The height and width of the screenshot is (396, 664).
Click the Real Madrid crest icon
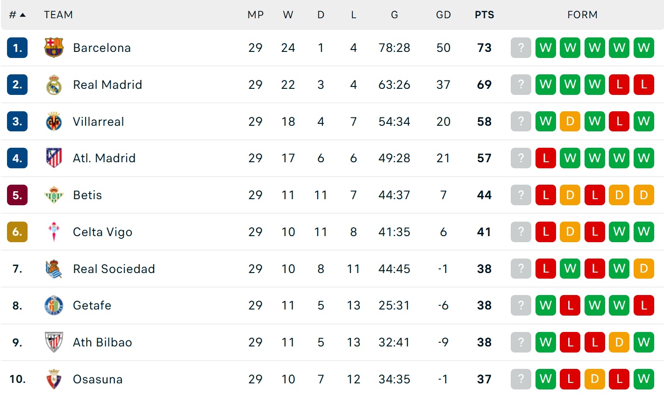(54, 85)
